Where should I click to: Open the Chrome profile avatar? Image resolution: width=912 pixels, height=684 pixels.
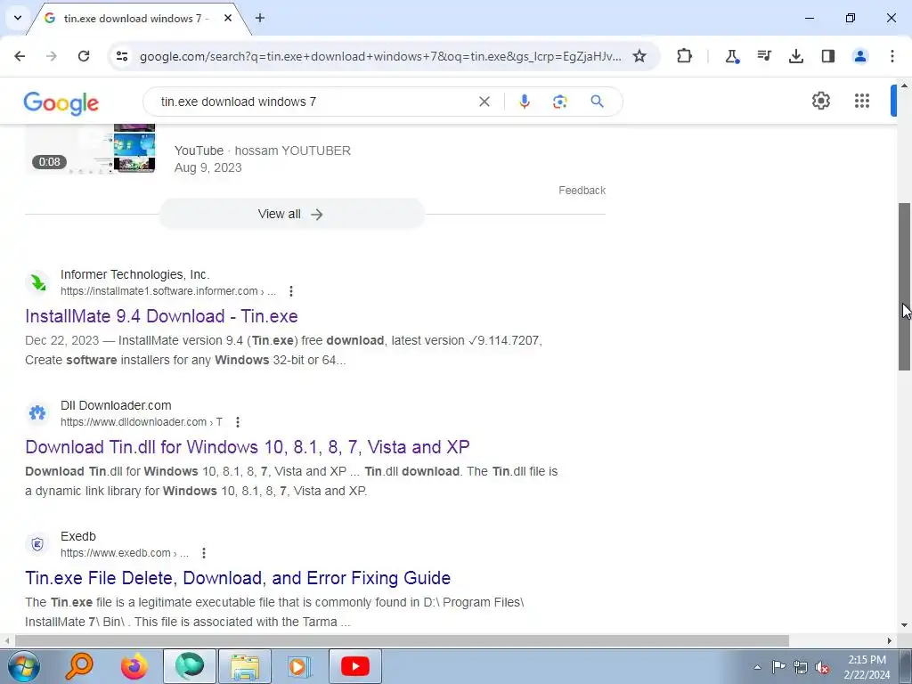(x=859, y=56)
